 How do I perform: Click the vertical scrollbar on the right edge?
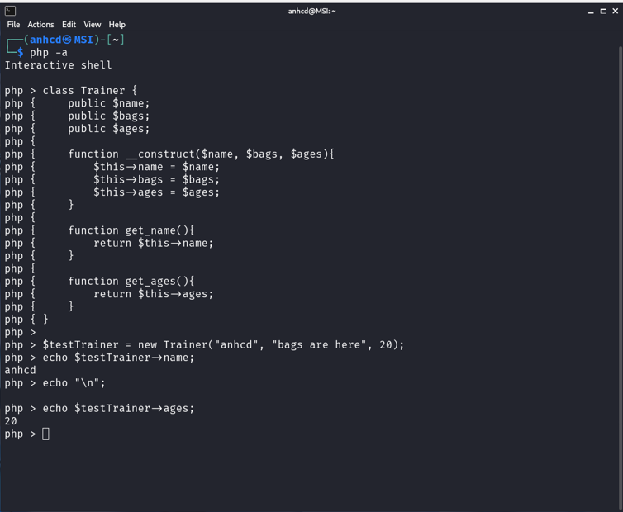click(x=620, y=248)
